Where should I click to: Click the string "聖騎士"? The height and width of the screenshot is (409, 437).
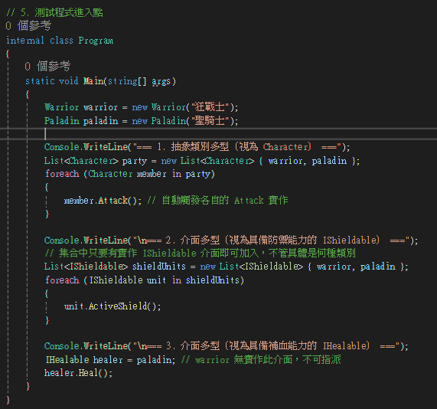point(210,121)
